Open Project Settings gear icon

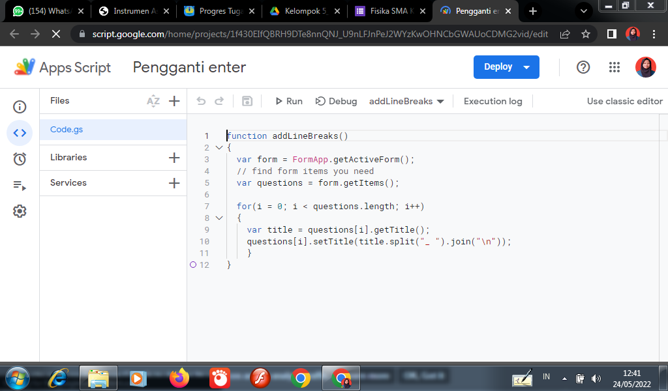tap(20, 211)
